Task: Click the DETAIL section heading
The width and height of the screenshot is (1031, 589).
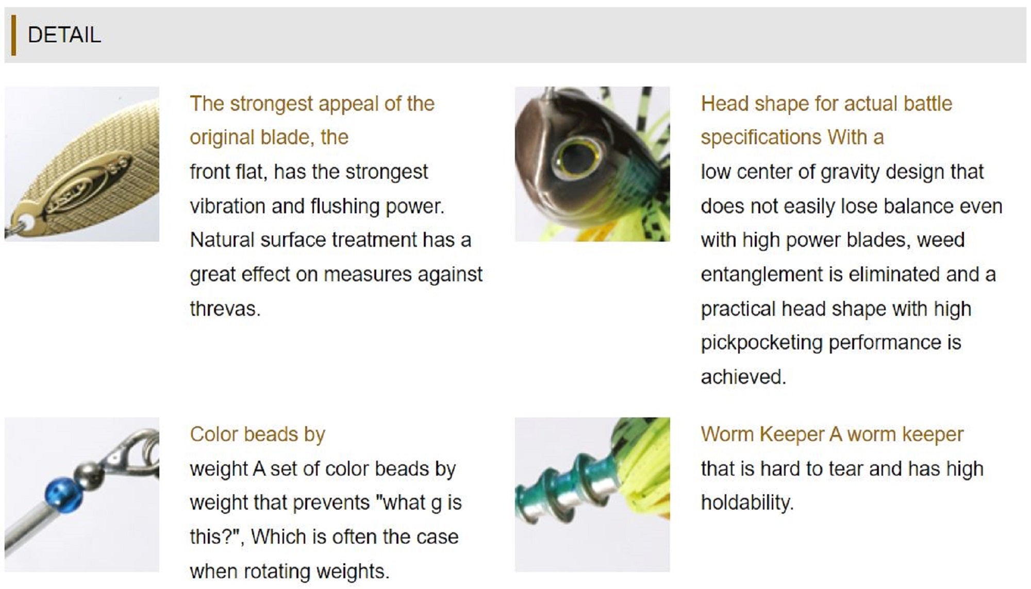Action: tap(64, 35)
